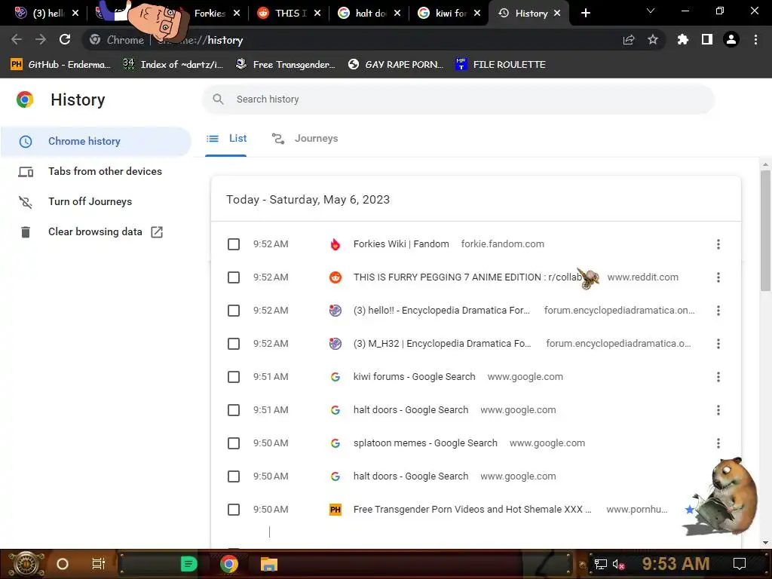Check the FURRY PEGGING reddit entry box

click(234, 277)
